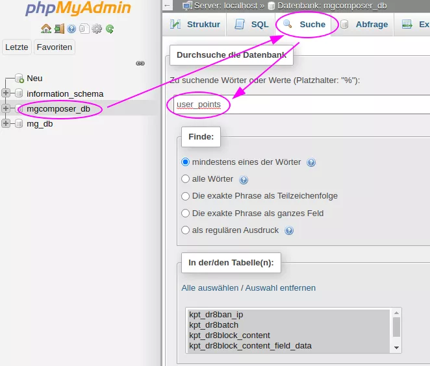Click the Struktur tab icon

coord(175,25)
